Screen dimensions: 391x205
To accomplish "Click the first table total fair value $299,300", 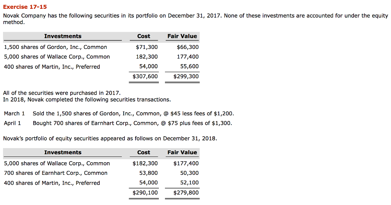I will [x=186, y=76].
